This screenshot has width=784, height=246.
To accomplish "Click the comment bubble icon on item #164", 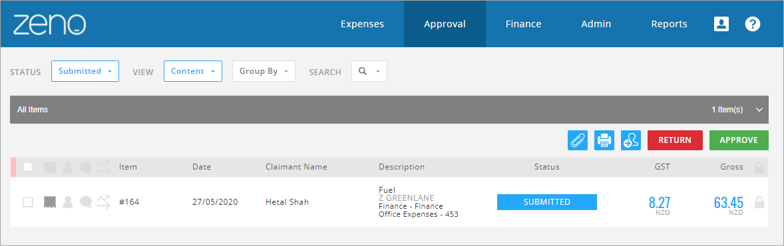I will [x=85, y=202].
